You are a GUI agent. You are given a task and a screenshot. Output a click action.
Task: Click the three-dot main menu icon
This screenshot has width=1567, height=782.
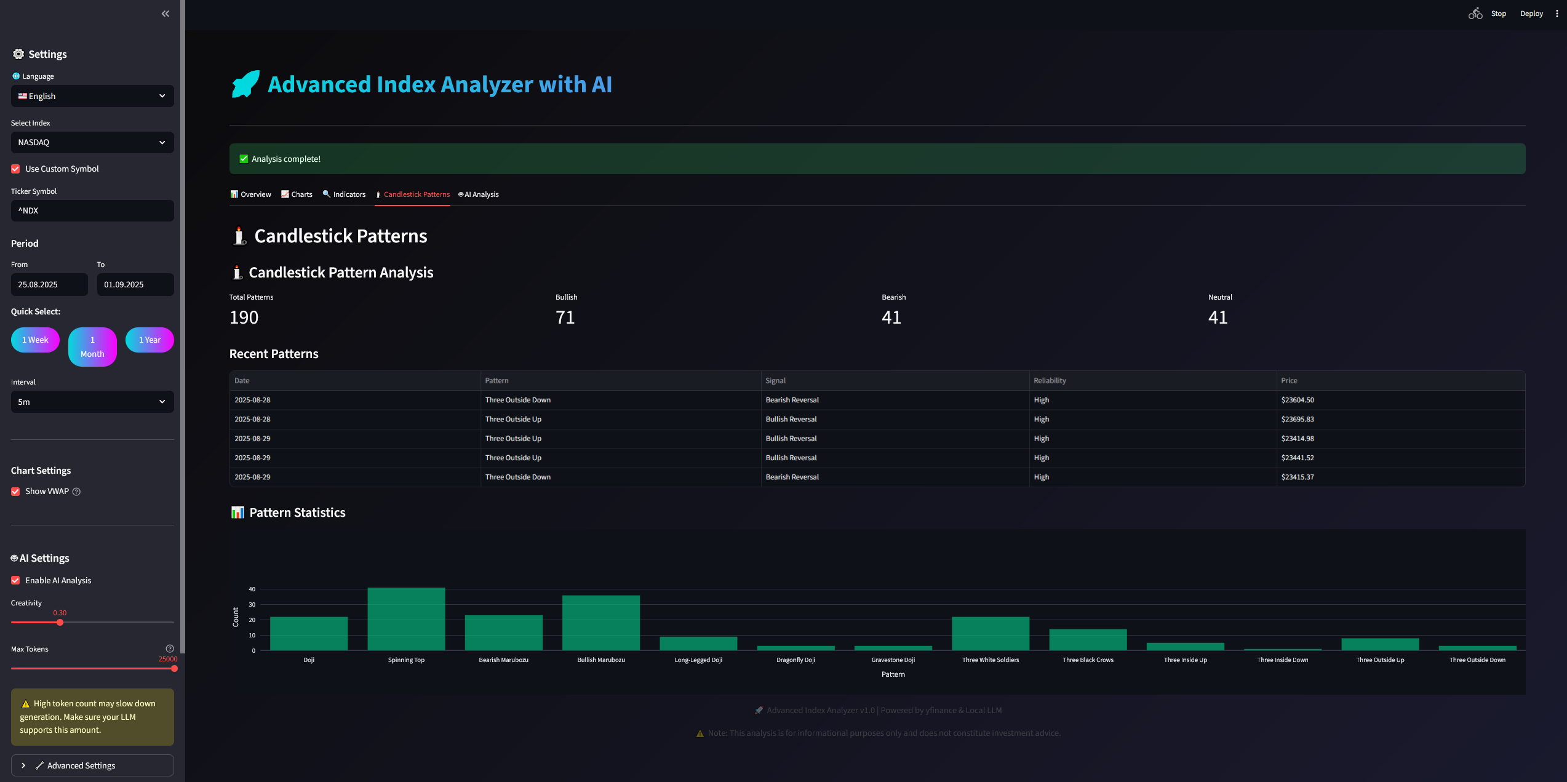pos(1557,14)
